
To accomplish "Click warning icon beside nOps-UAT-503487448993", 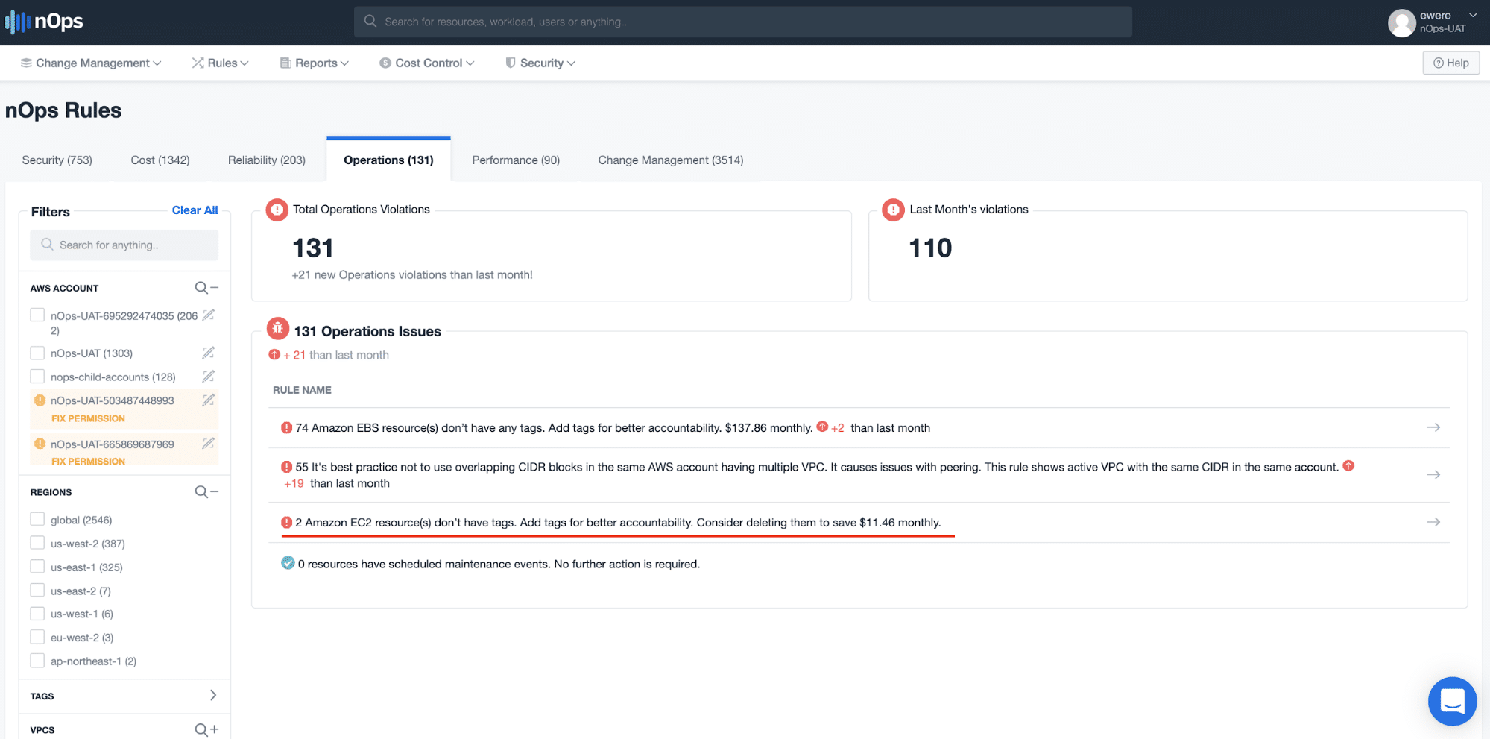I will (40, 400).
